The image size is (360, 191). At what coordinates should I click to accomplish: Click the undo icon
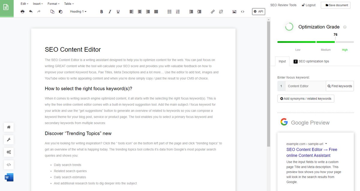30,11
